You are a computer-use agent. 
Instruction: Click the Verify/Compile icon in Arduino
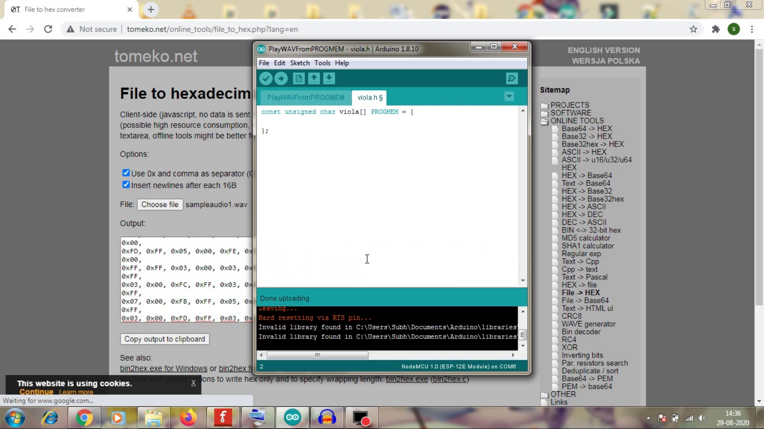click(x=267, y=78)
